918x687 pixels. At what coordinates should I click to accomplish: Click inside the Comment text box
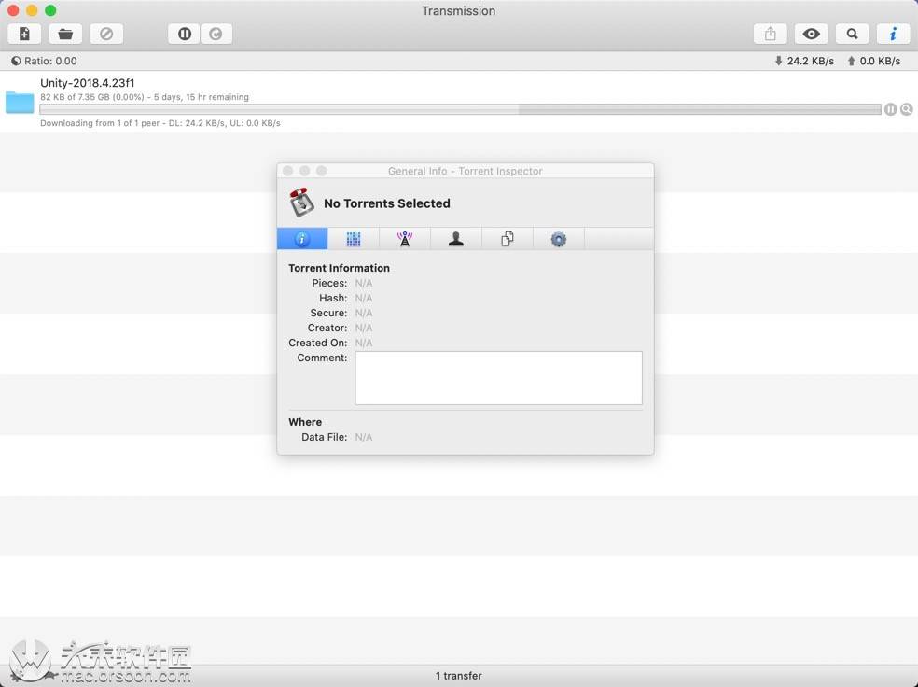pos(498,378)
